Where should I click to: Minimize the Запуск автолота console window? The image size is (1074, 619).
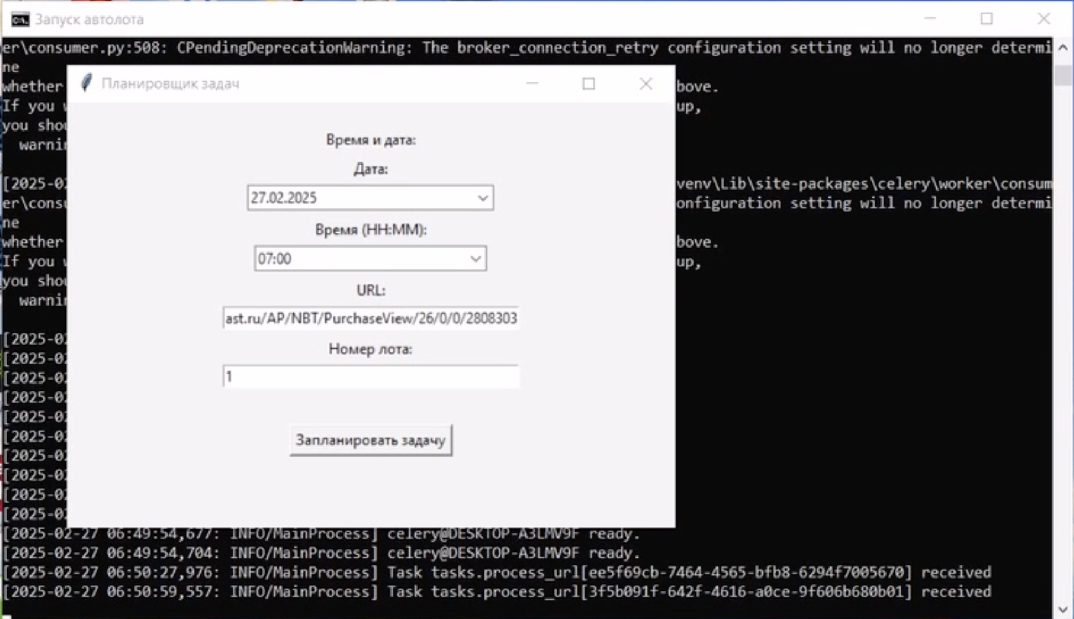tap(930, 19)
